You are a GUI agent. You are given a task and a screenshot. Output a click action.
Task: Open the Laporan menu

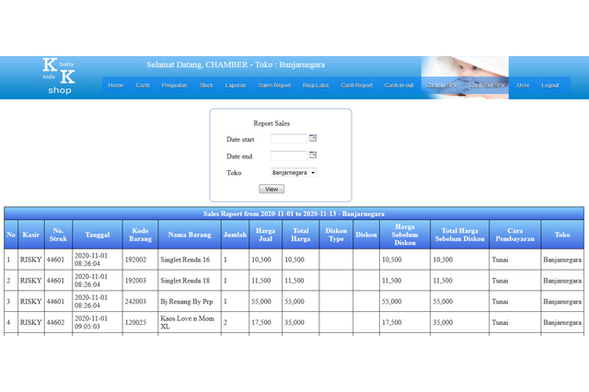click(236, 86)
